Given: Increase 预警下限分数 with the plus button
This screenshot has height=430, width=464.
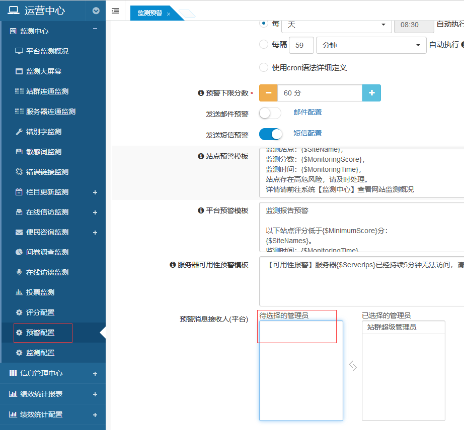Looking at the screenshot, I should pos(371,93).
